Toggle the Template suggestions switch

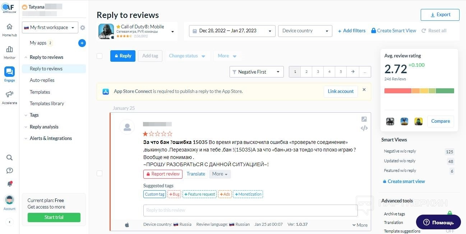[x=450, y=231]
